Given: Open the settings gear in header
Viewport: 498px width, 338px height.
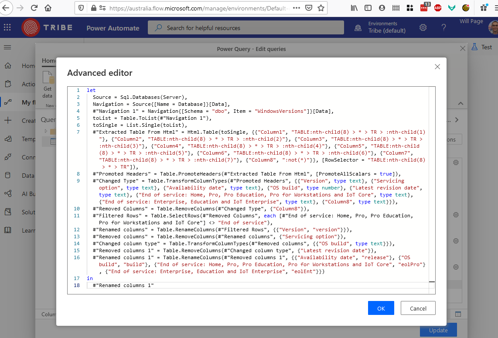Looking at the screenshot, I should 423,28.
